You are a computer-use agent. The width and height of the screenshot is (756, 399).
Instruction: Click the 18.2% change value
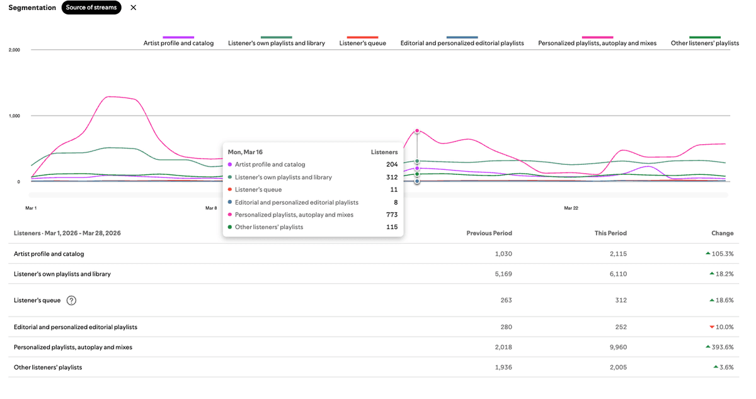tap(725, 274)
